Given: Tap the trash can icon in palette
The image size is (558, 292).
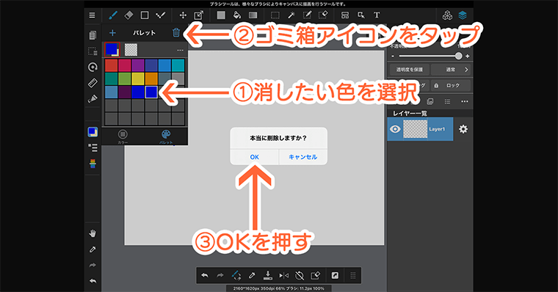Looking at the screenshot, I should (x=176, y=33).
